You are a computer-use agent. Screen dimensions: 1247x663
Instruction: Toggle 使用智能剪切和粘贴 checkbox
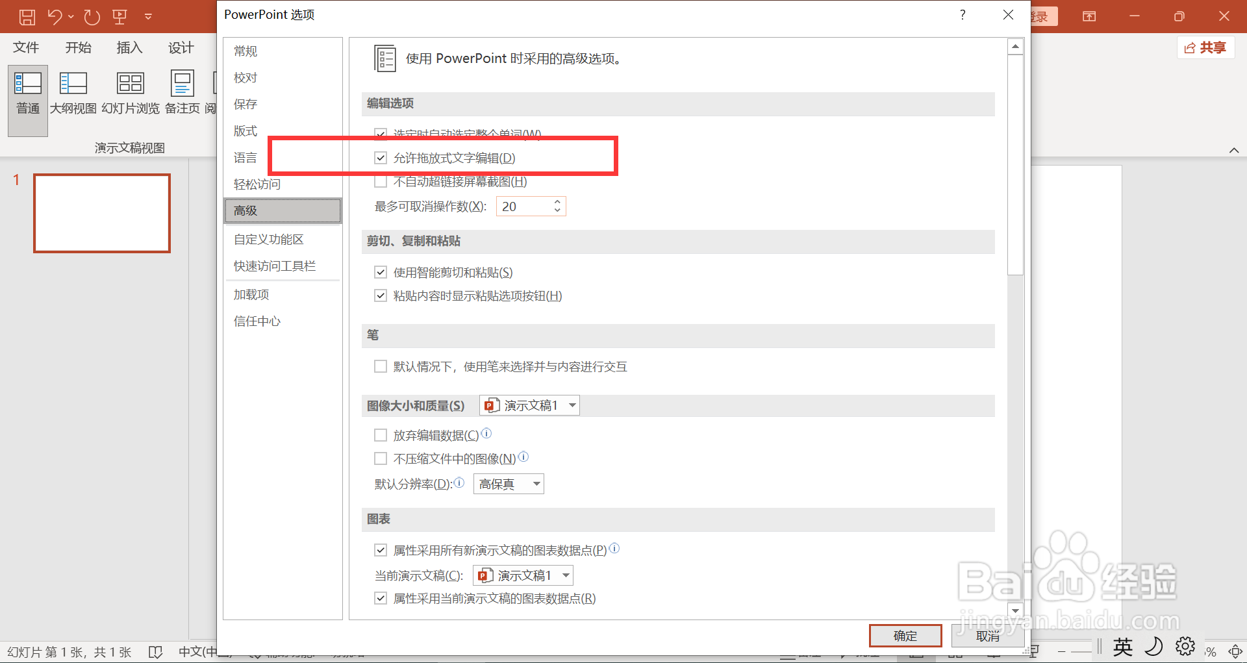[x=381, y=272]
